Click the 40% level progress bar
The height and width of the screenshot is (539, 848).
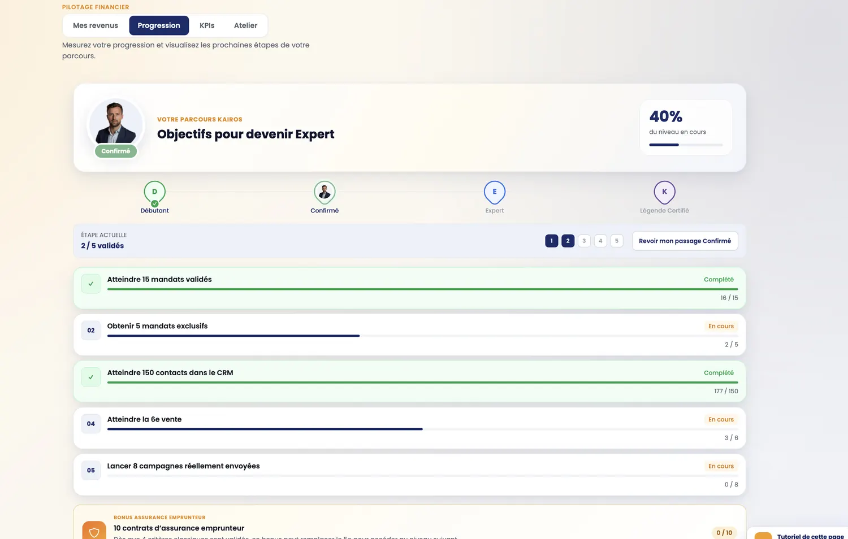[x=686, y=145]
